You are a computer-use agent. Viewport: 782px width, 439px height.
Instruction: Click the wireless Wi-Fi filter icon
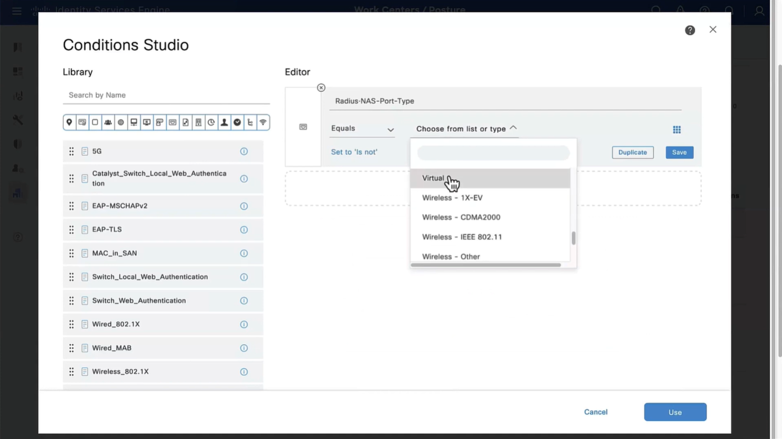(263, 122)
